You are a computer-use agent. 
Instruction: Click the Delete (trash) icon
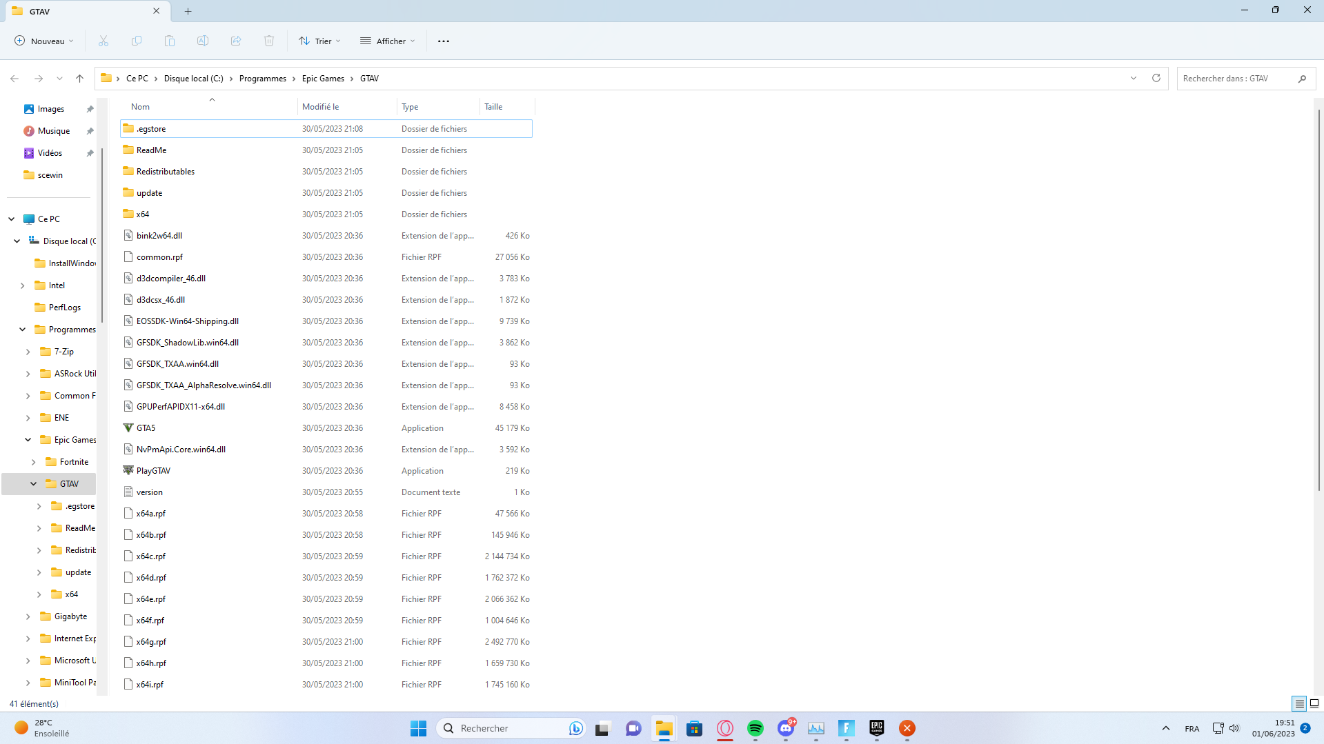[x=269, y=41]
